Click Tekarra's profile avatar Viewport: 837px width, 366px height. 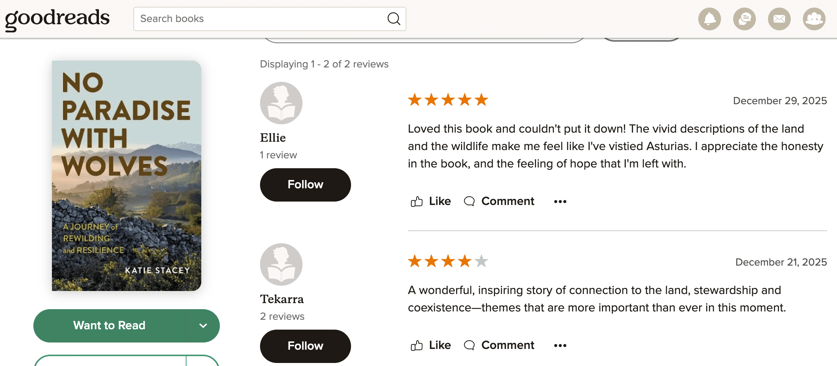tap(281, 264)
